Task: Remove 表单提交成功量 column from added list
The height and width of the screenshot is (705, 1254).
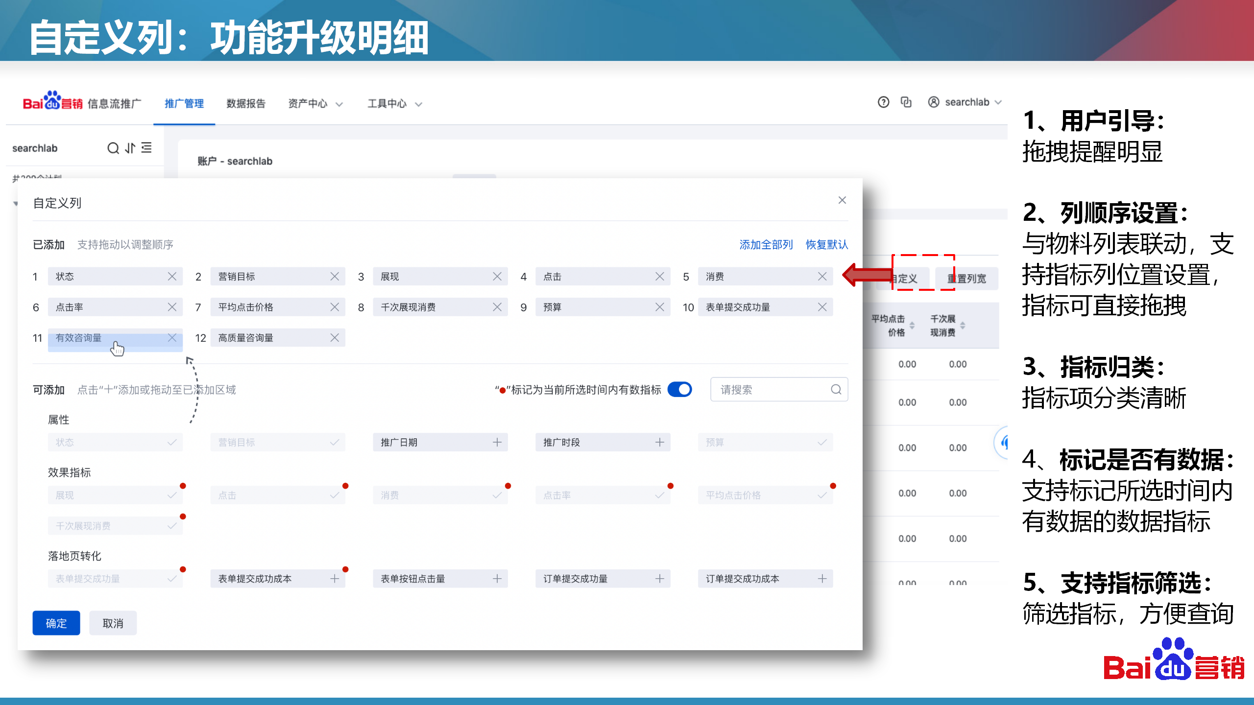Action: point(822,307)
